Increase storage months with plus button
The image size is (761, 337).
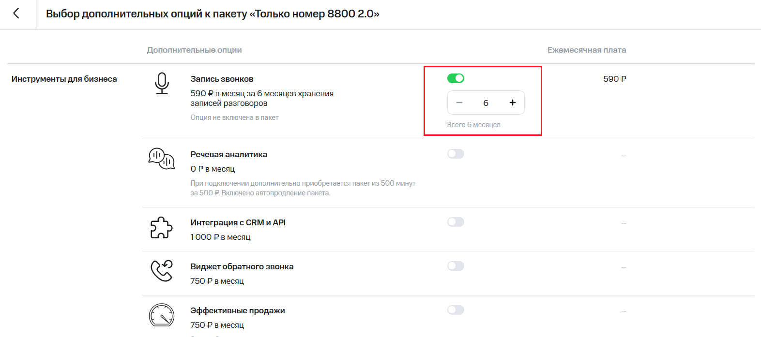pos(513,103)
